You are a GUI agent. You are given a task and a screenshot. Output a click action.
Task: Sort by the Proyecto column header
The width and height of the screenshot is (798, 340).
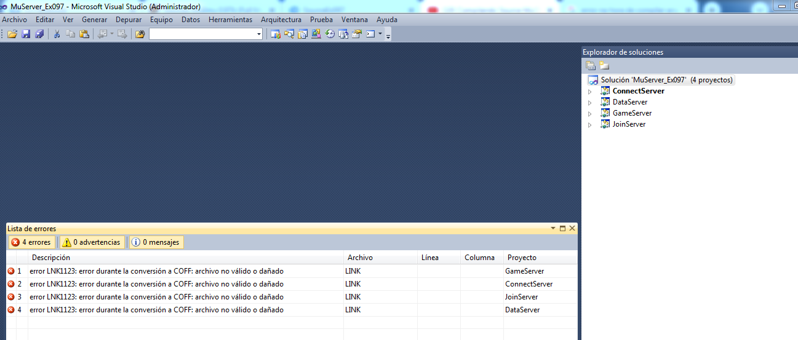540,258
